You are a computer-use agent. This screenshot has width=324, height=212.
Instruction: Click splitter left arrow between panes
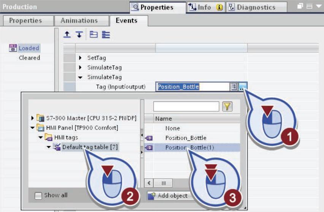click(142, 135)
